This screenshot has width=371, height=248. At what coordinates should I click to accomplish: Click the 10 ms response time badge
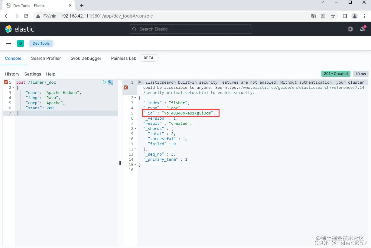[x=360, y=74]
